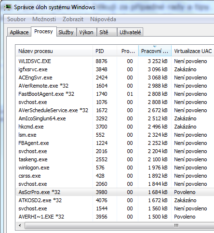The image size is (214, 233).
Task: Open the Uživatelé tab
Action: [x=130, y=32]
